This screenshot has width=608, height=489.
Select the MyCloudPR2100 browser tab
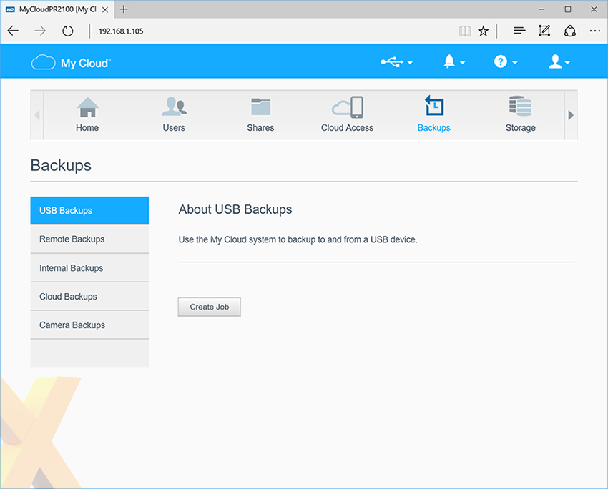pos(57,9)
